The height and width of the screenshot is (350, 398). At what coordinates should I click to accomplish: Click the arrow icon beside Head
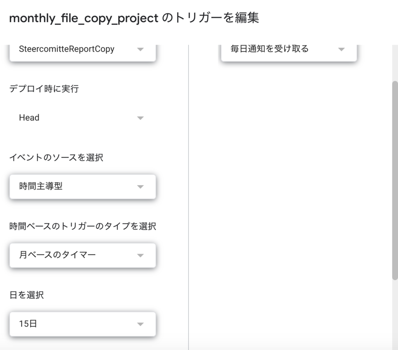140,118
